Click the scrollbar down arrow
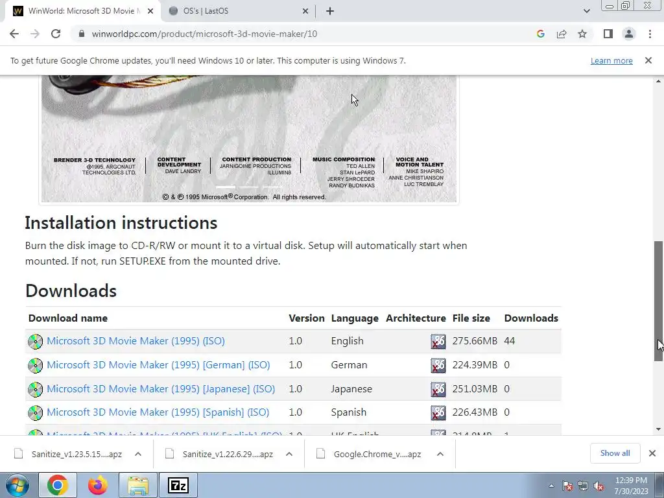664x498 pixels. point(659,429)
